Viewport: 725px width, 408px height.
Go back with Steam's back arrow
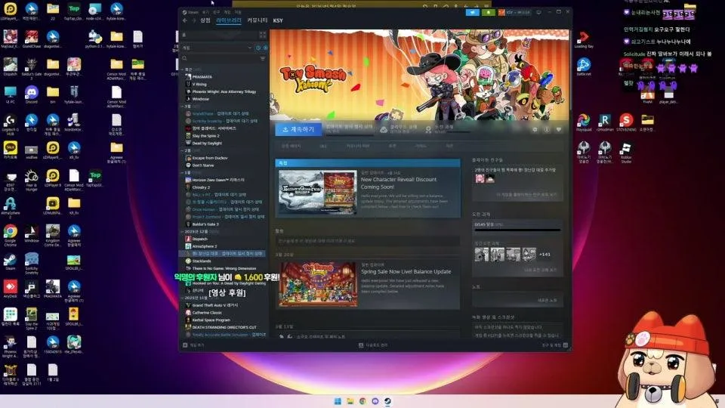185,20
